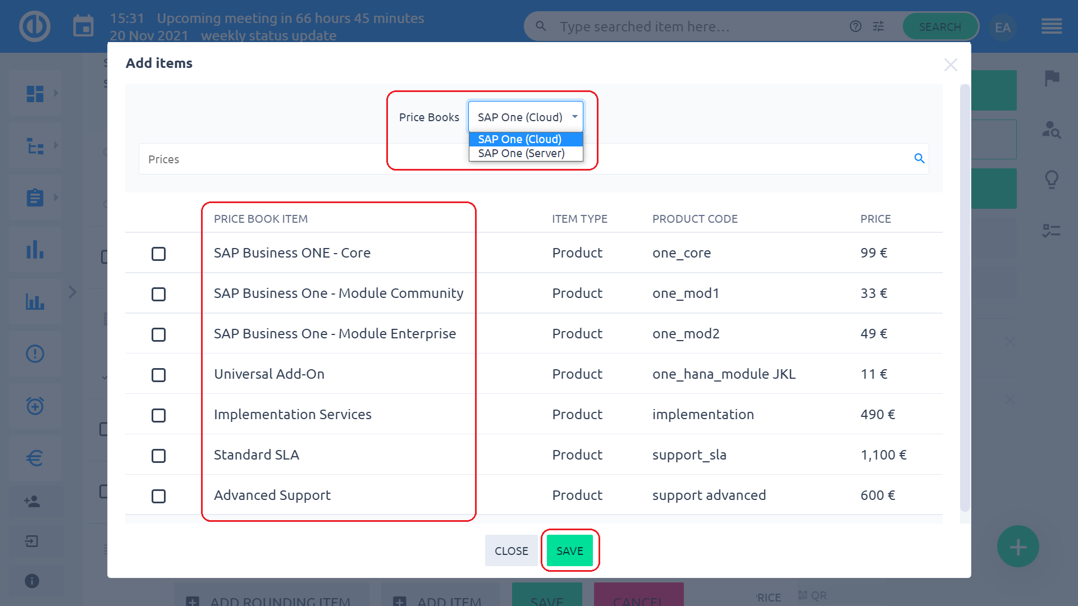This screenshot has width=1078, height=606.
Task: Open project tree icon in sidebar
Action: (x=35, y=146)
